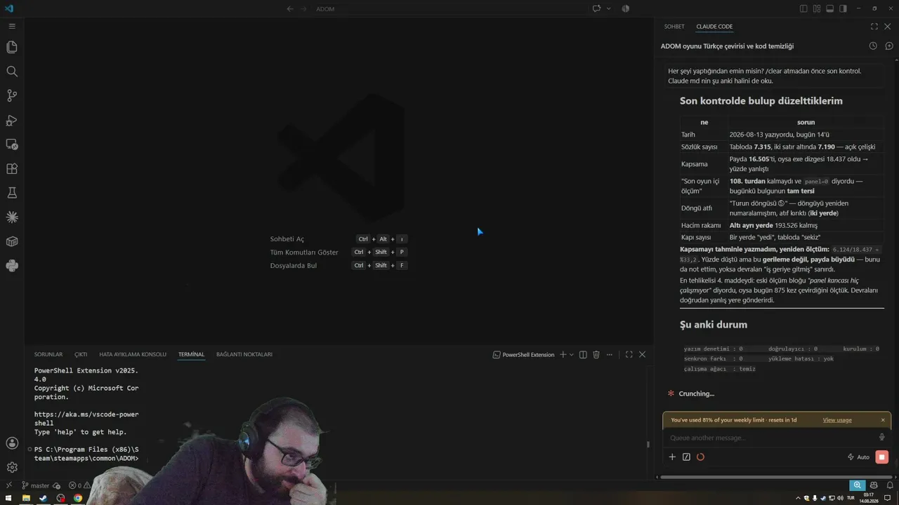The height and width of the screenshot is (505, 899).
Task: Close the Claude Code side panel
Action: coord(888,27)
